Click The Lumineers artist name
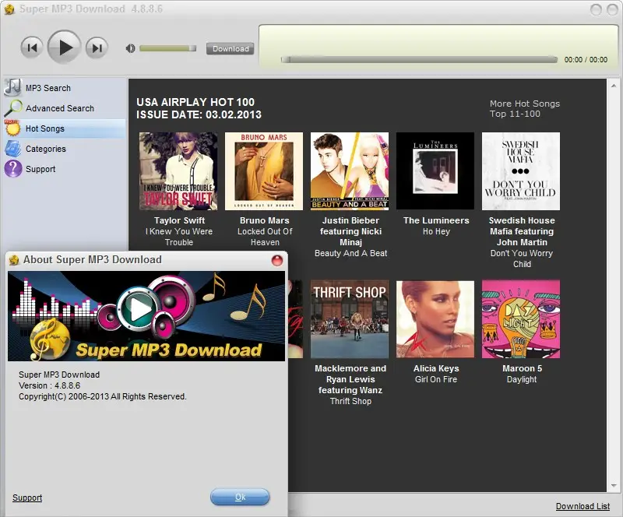 coord(436,220)
